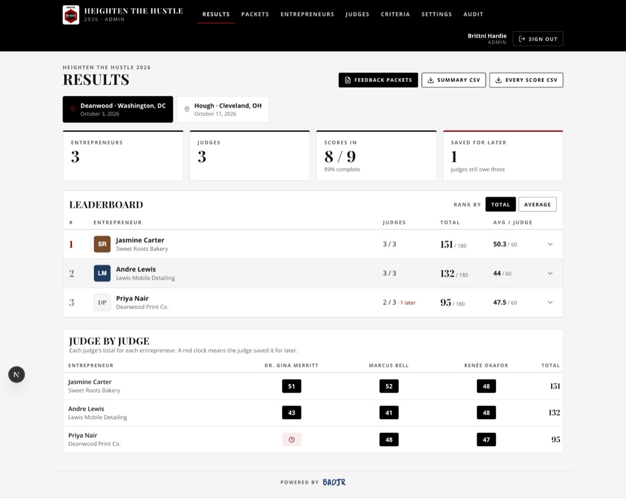Click the SR avatar for Jasmine Carter
The height and width of the screenshot is (498, 626).
coord(102,244)
